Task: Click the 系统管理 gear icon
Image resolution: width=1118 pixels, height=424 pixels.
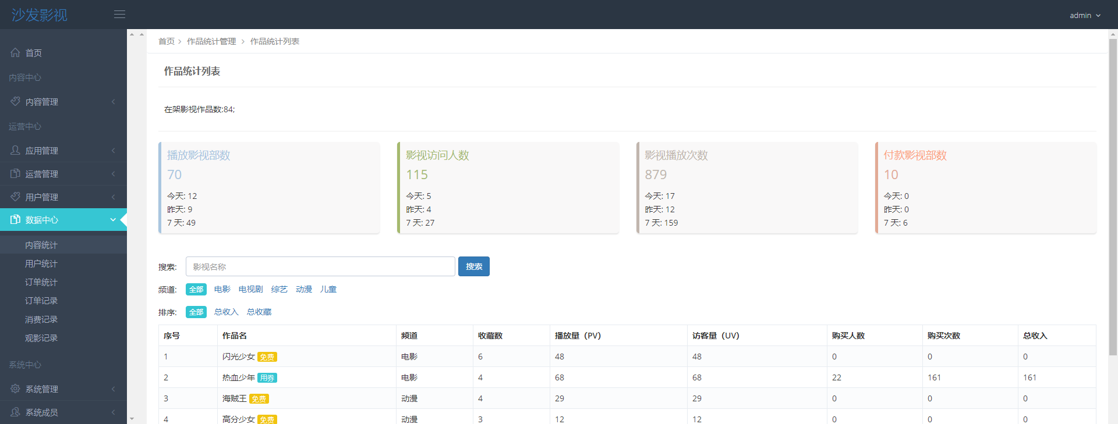Action: tap(15, 389)
